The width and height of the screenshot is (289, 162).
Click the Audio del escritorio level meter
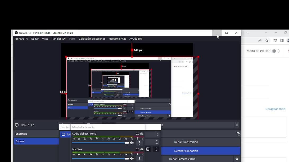tap(108, 137)
